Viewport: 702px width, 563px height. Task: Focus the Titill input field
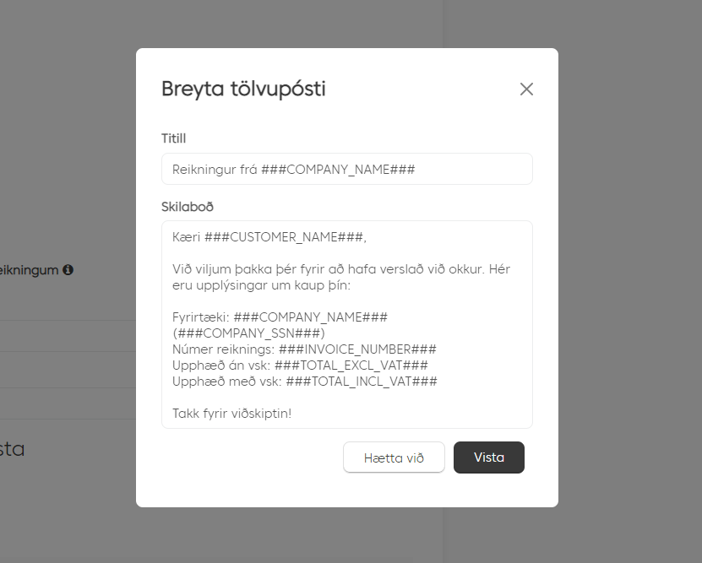click(x=347, y=169)
